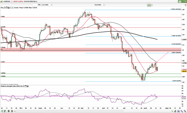The height and width of the screenshot is (113, 187).
Task: Click the 1,3794 (100,00%) Fibonacci label
Action: click(x=176, y=9)
